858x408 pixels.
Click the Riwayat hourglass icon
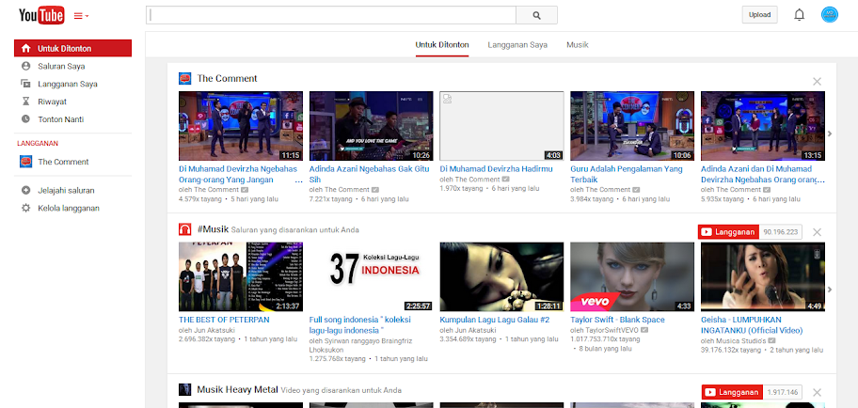[x=25, y=102]
